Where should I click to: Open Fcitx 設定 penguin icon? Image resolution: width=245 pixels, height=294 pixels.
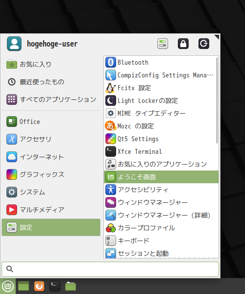point(111,88)
